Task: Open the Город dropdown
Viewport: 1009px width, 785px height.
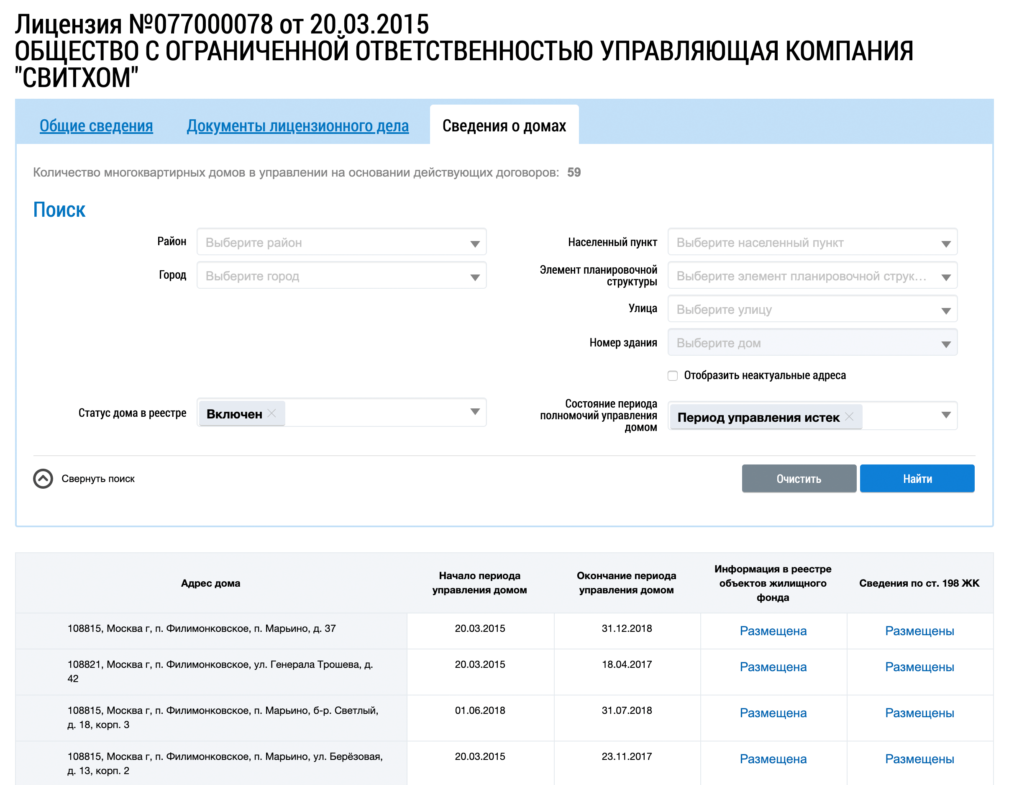Action: coord(341,275)
